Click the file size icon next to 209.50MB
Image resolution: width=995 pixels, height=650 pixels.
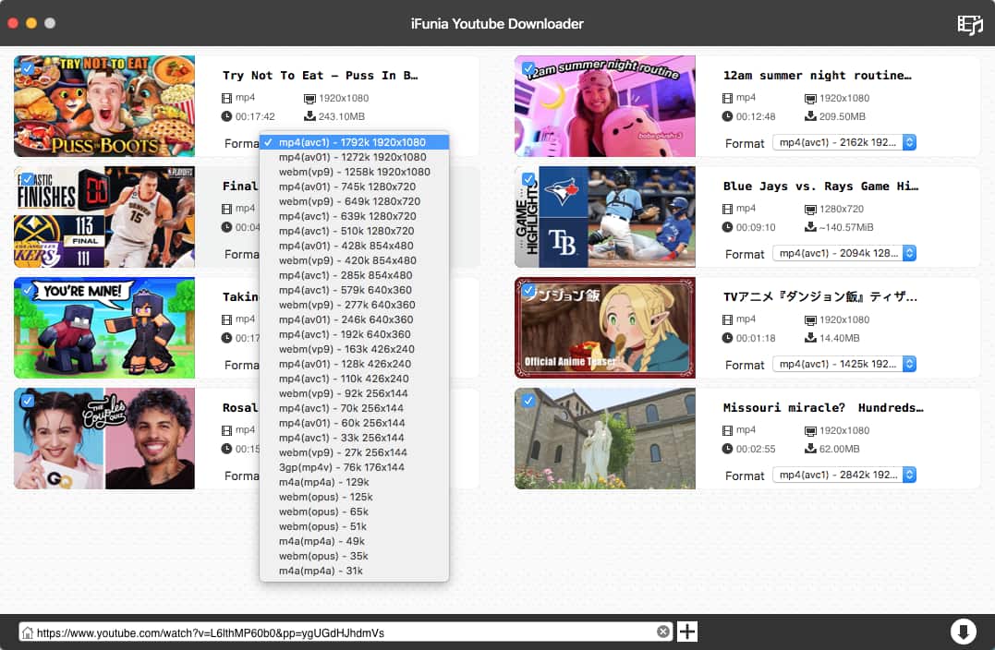pos(810,116)
